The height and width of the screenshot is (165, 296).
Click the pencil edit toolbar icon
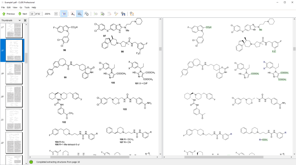pos(116,14)
